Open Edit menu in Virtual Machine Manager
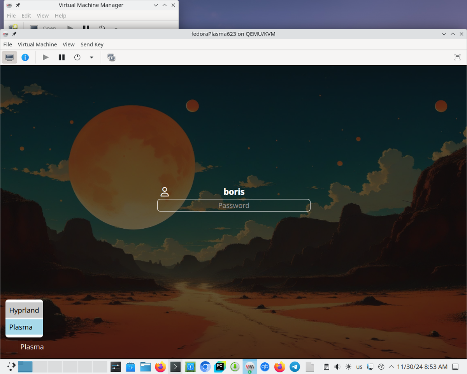Viewport: 467px width, 374px height. click(x=26, y=16)
